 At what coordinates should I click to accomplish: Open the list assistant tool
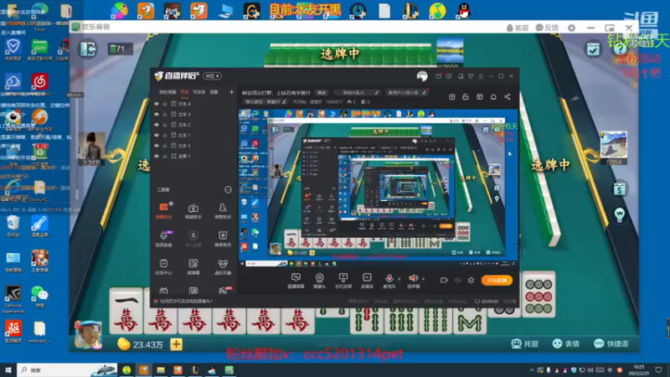223,239
